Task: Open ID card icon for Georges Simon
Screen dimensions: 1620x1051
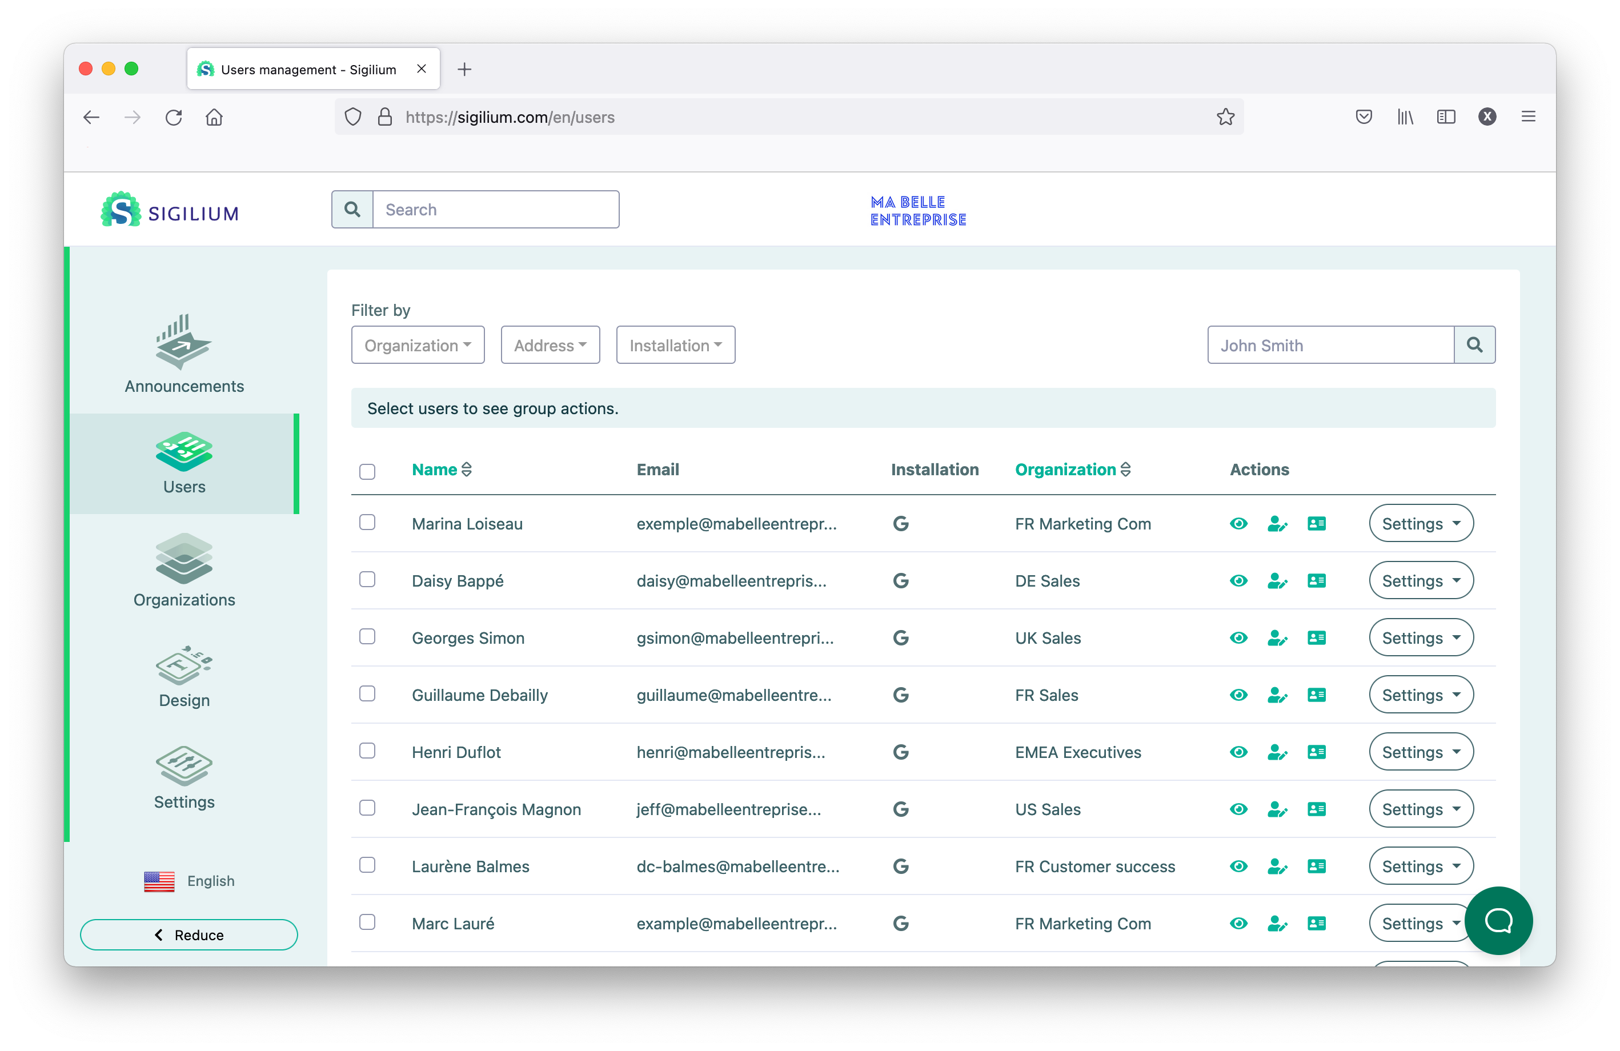Action: [1317, 638]
